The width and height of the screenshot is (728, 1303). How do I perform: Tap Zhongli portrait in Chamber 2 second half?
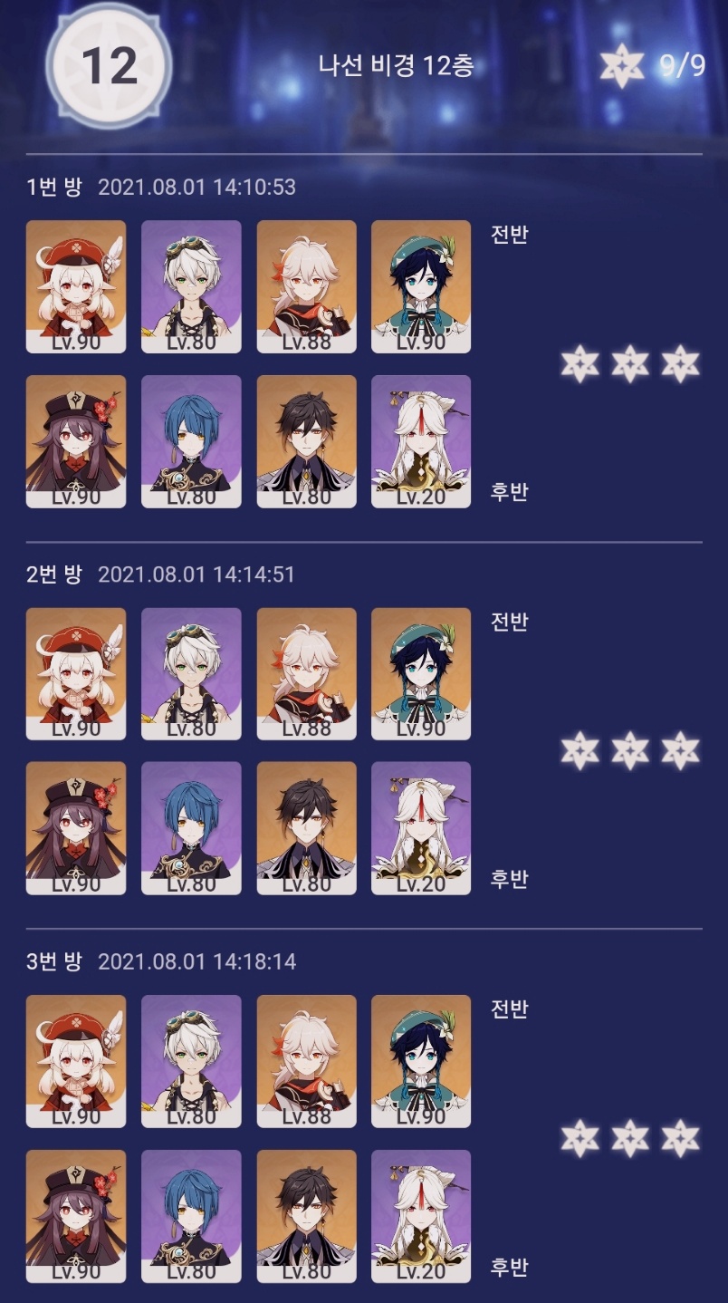(x=306, y=828)
